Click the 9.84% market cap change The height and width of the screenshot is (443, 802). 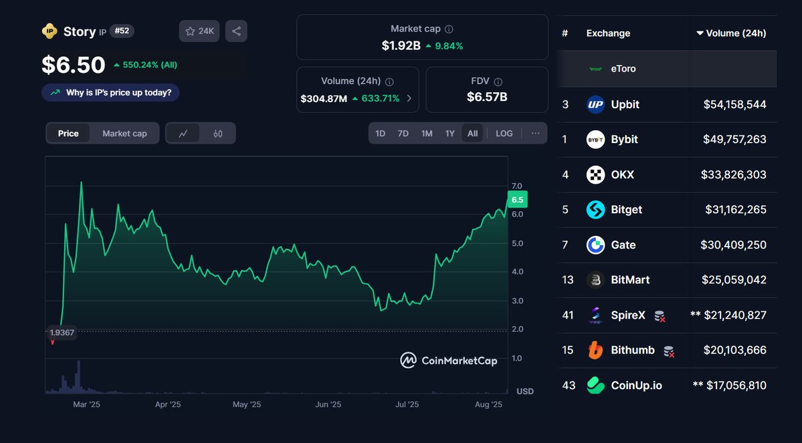coord(444,46)
